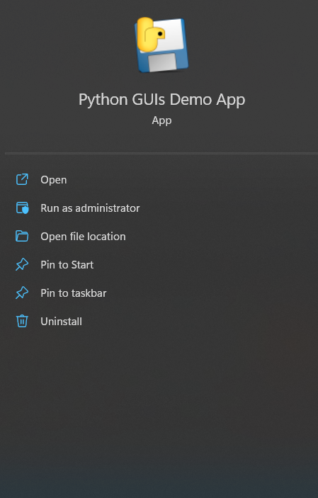Click the Open arrow icon
Image resolution: width=318 pixels, height=498 pixels.
[x=22, y=179]
